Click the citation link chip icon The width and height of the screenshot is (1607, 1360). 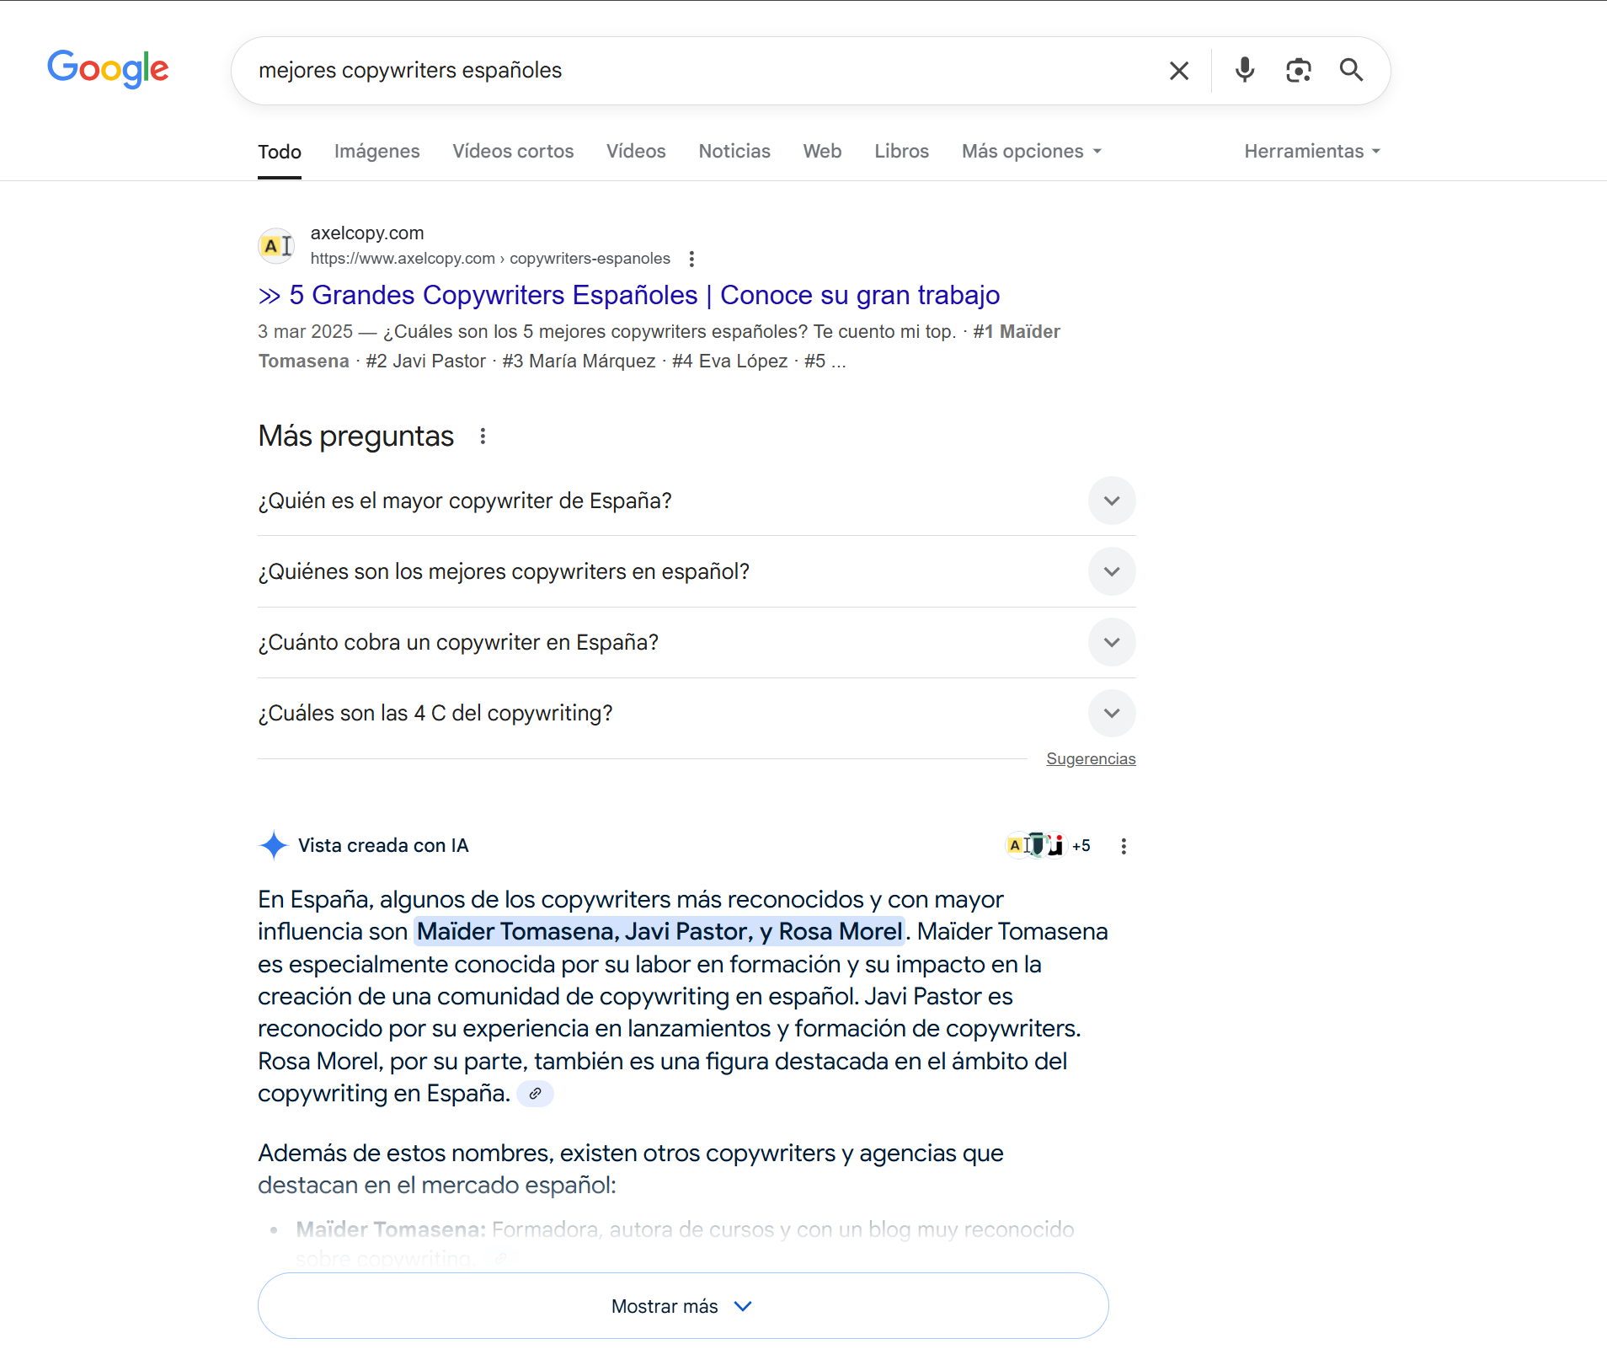point(535,1094)
